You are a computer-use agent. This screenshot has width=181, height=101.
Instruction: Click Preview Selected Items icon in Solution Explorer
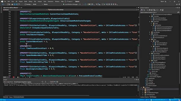tap(163, 10)
